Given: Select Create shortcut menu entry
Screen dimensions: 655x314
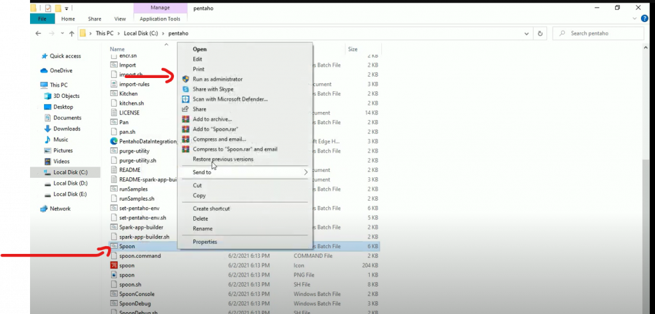Looking at the screenshot, I should point(211,208).
